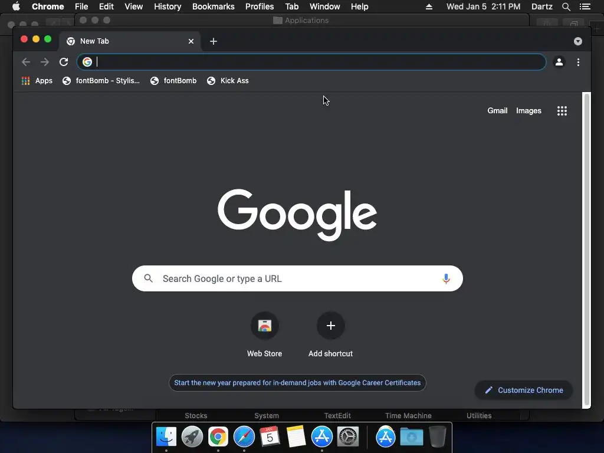604x453 pixels.
Task: Open Chrome's three-dot menu
Action: 578,62
